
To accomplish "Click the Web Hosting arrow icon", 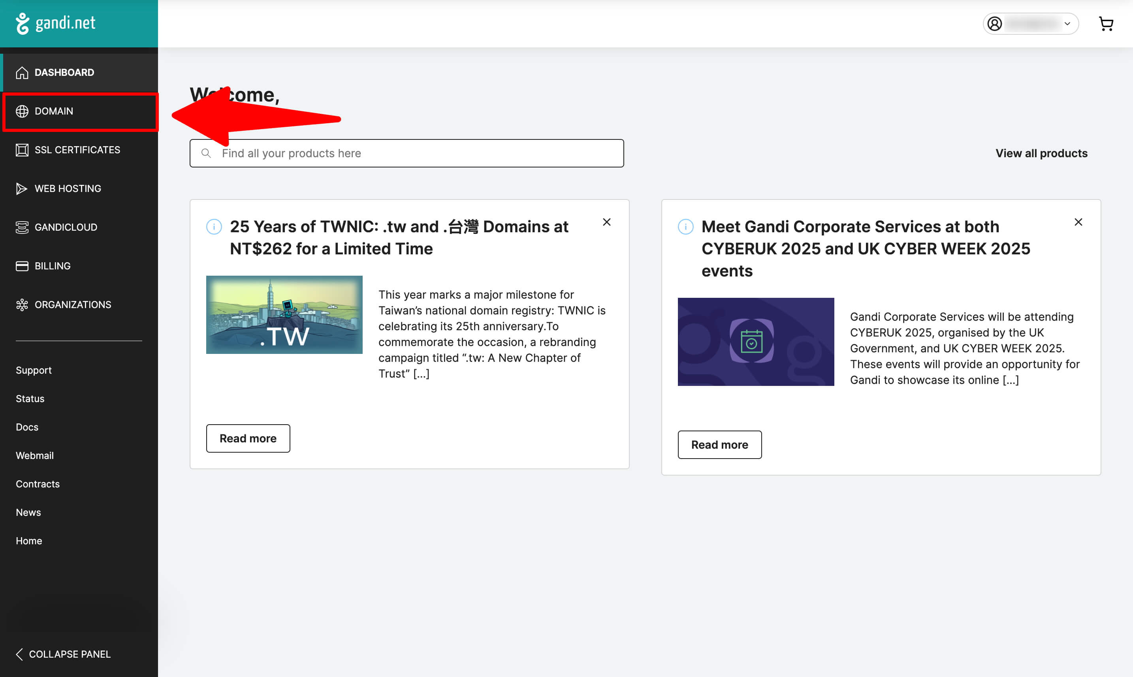I will coord(21,188).
